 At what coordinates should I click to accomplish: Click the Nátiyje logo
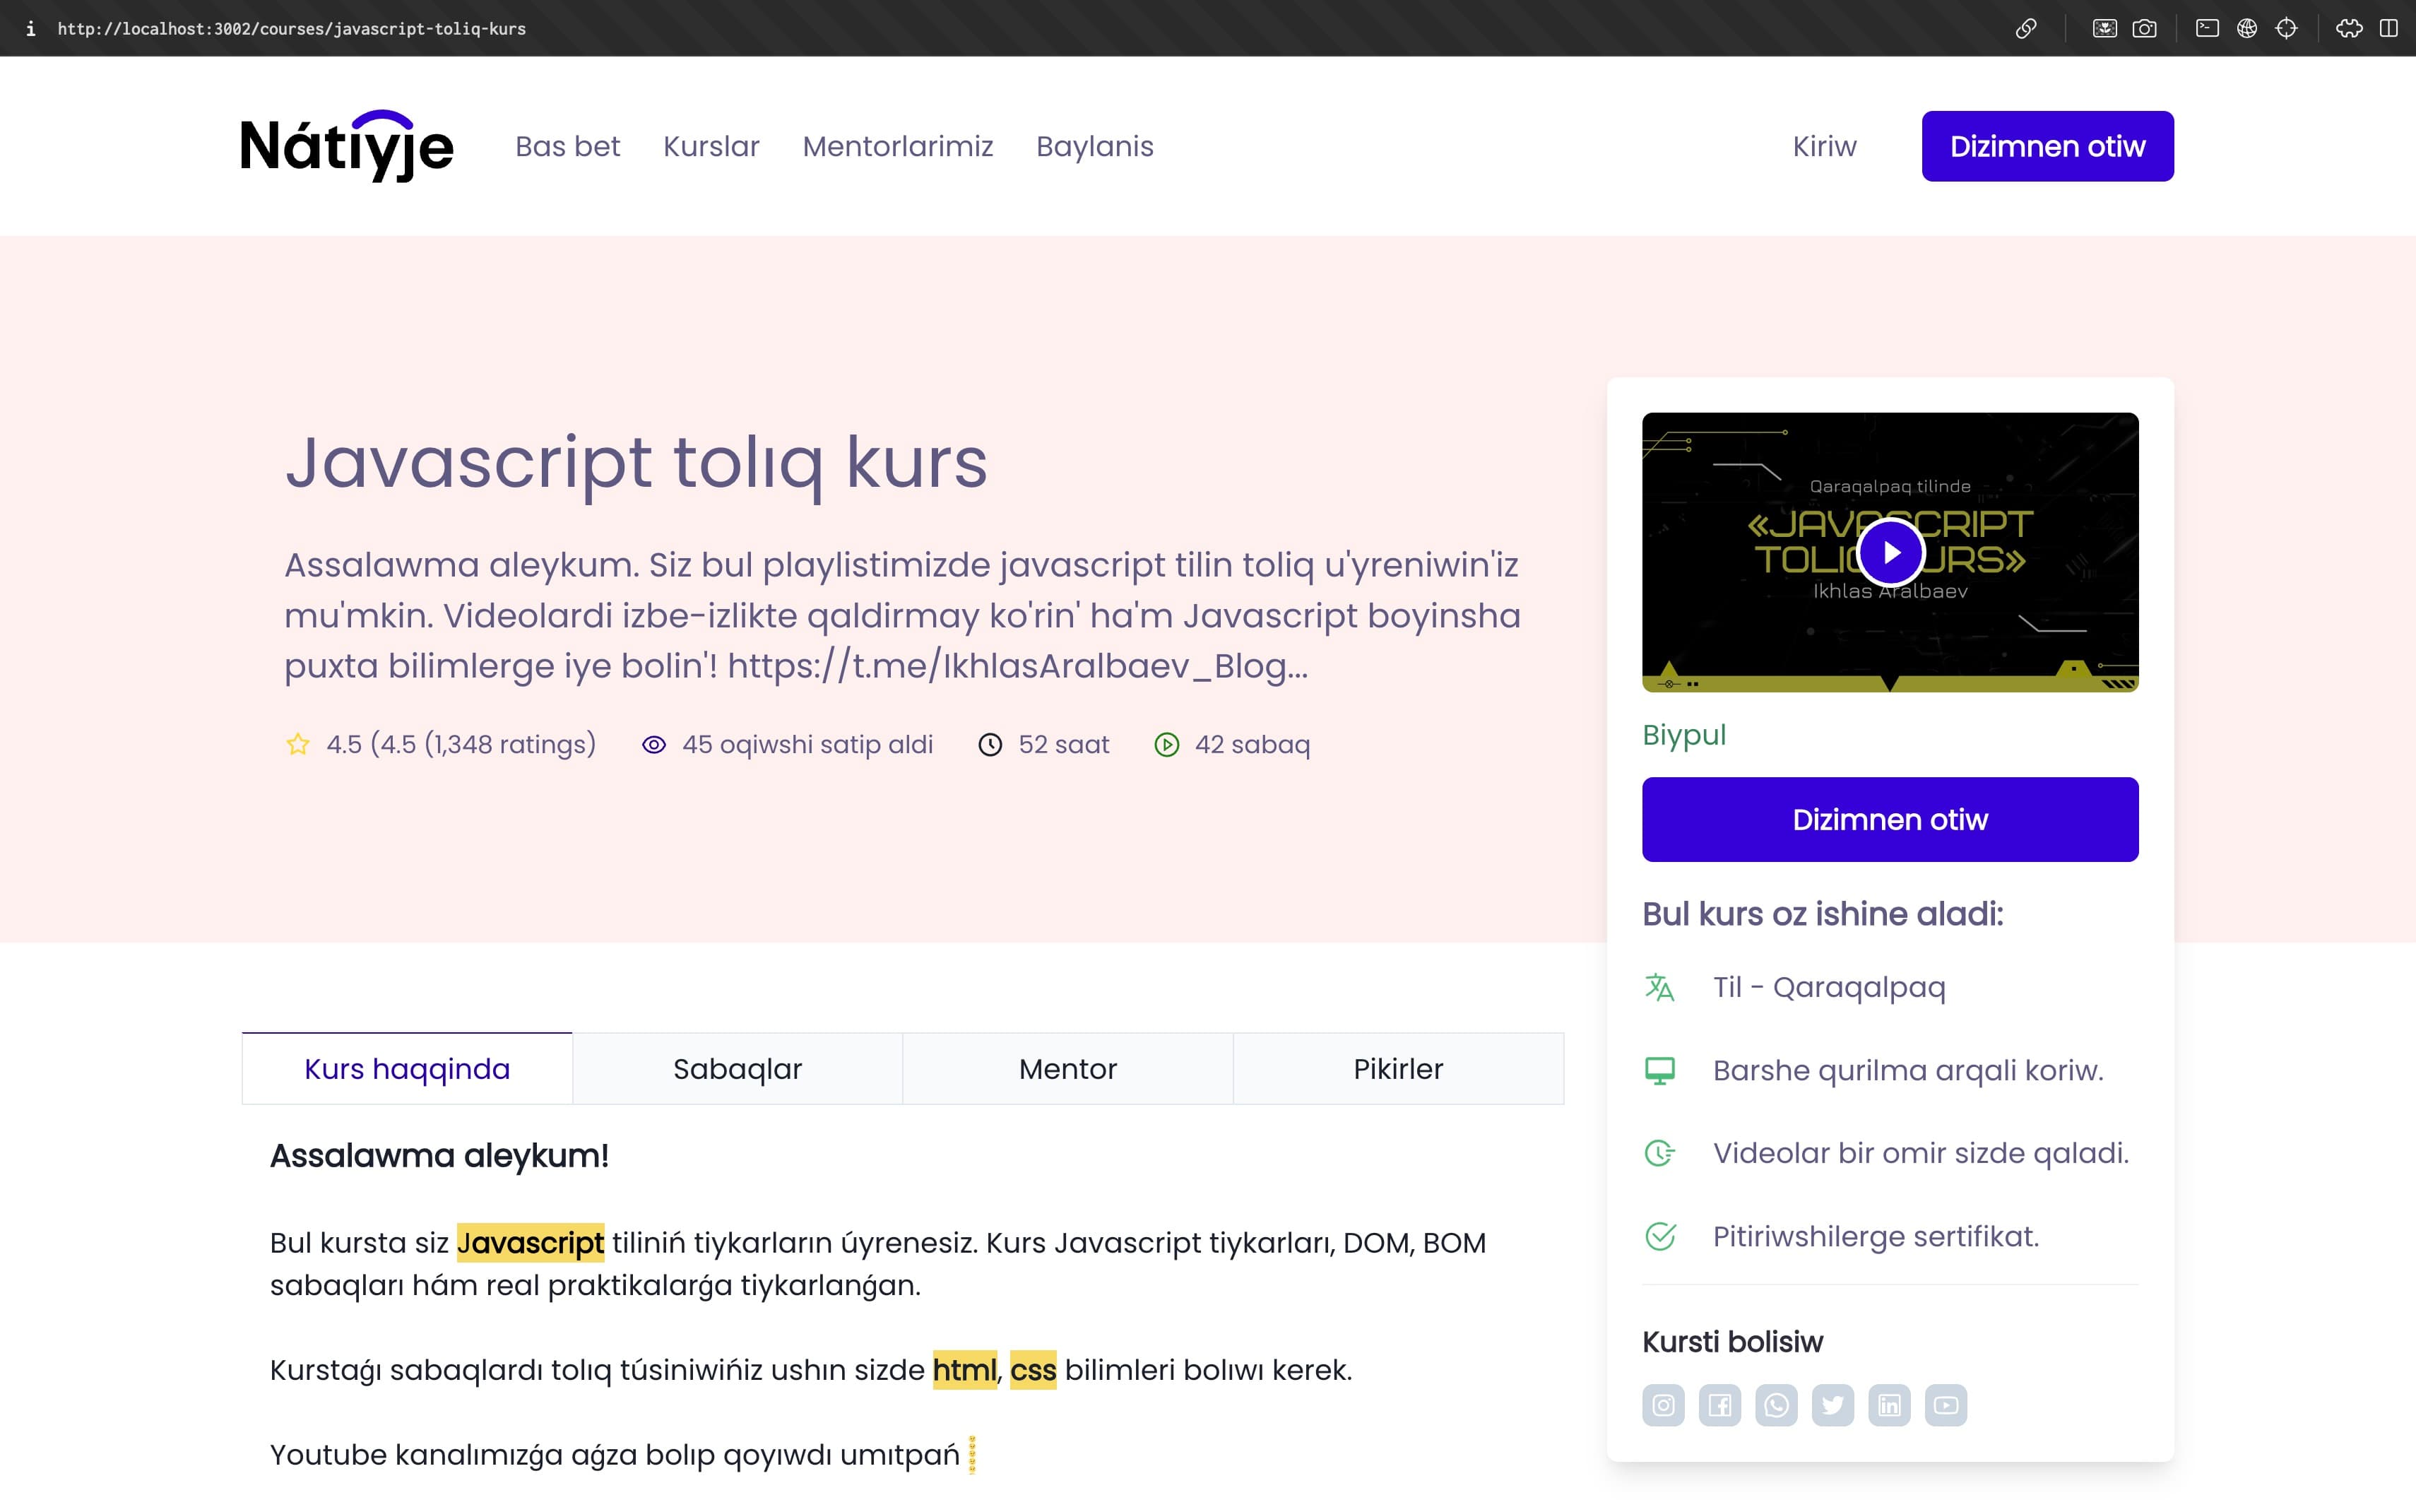[347, 146]
